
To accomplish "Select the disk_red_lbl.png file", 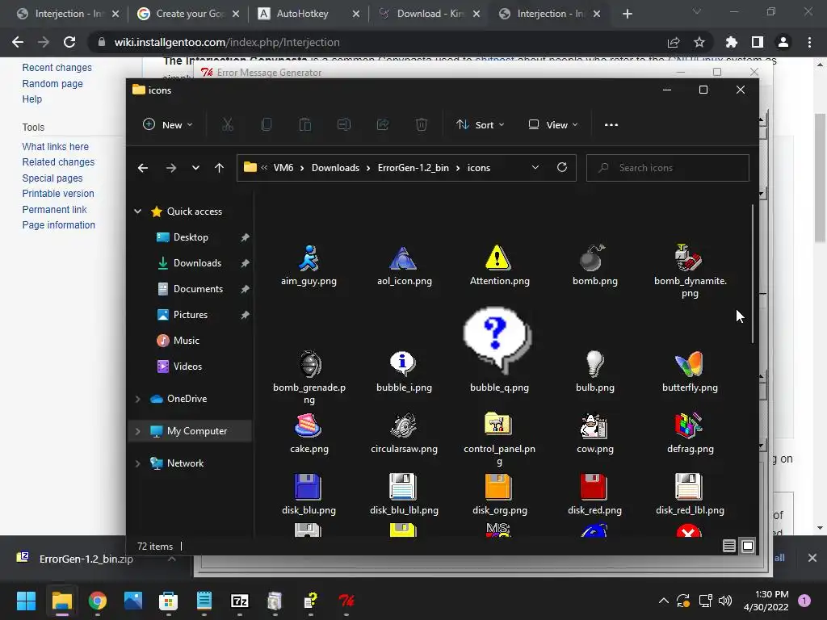I will 690,494.
